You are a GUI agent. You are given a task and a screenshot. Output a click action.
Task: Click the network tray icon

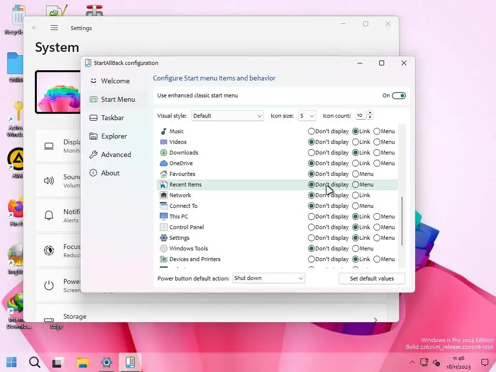click(x=424, y=362)
